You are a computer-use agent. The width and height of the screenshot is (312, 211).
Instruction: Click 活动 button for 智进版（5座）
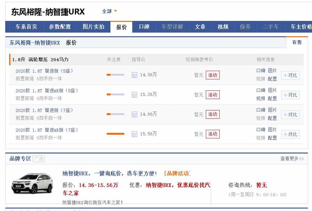click(213, 75)
